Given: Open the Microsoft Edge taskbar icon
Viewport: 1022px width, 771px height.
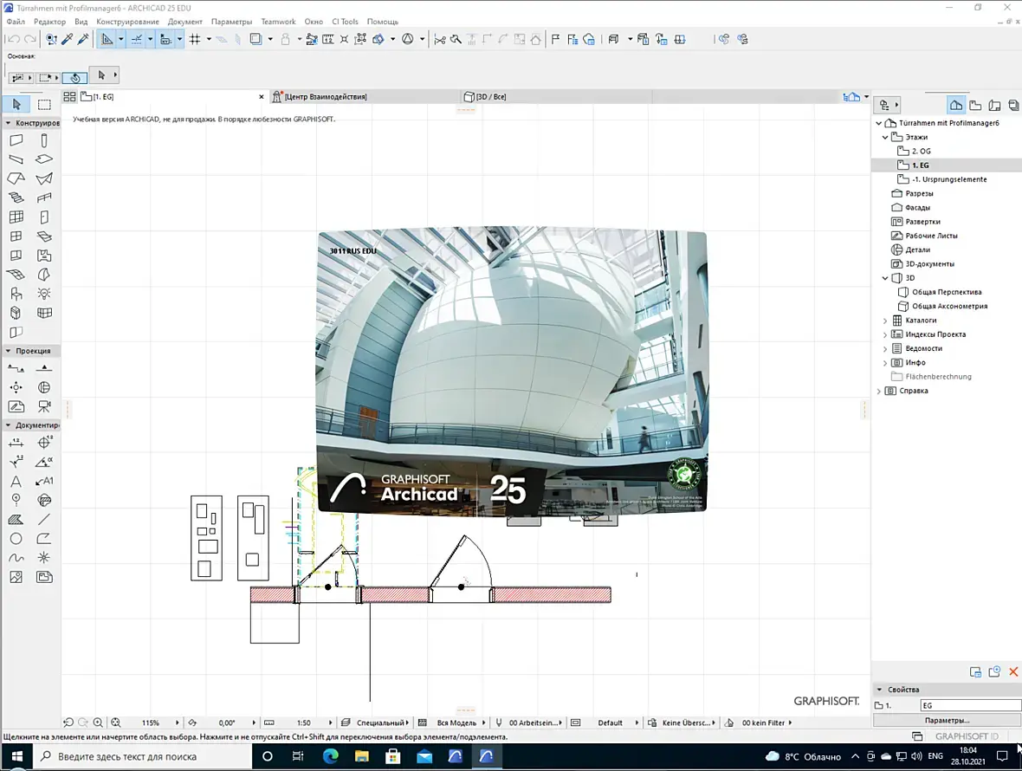Looking at the screenshot, I should 331,756.
